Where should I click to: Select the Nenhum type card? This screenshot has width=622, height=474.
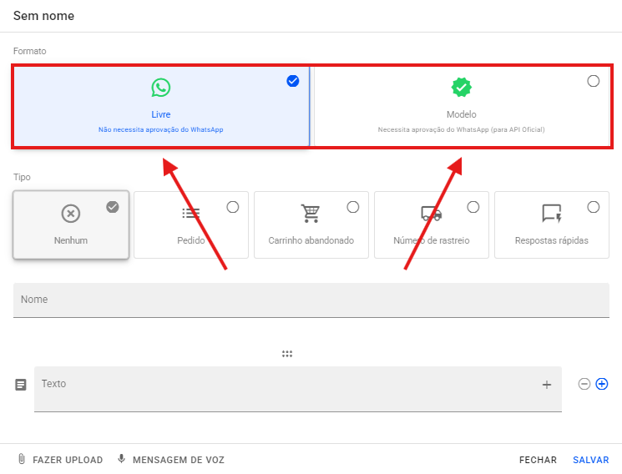point(71,224)
